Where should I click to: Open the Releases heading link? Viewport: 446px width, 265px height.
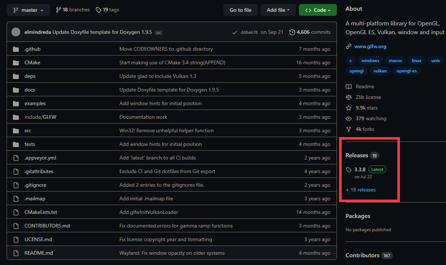tap(362, 155)
